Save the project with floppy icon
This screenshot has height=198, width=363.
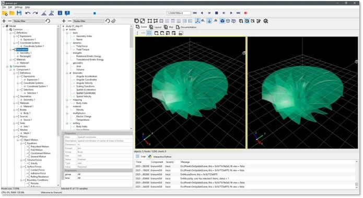coord(19,13)
